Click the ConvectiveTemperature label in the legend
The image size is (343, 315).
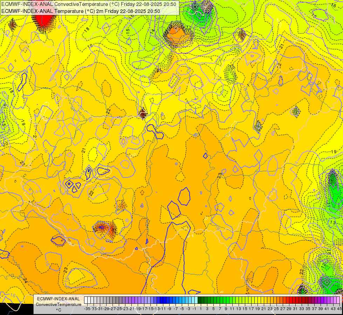[59, 304]
